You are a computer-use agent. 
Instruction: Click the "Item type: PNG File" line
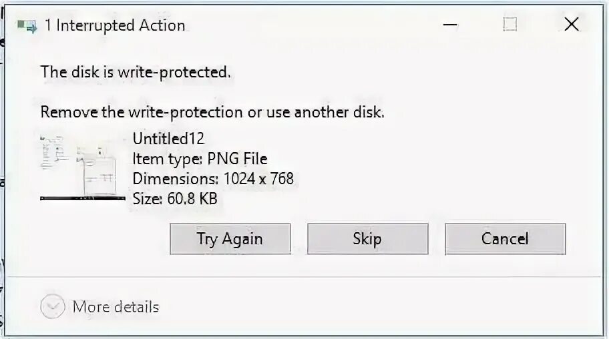[x=200, y=159]
